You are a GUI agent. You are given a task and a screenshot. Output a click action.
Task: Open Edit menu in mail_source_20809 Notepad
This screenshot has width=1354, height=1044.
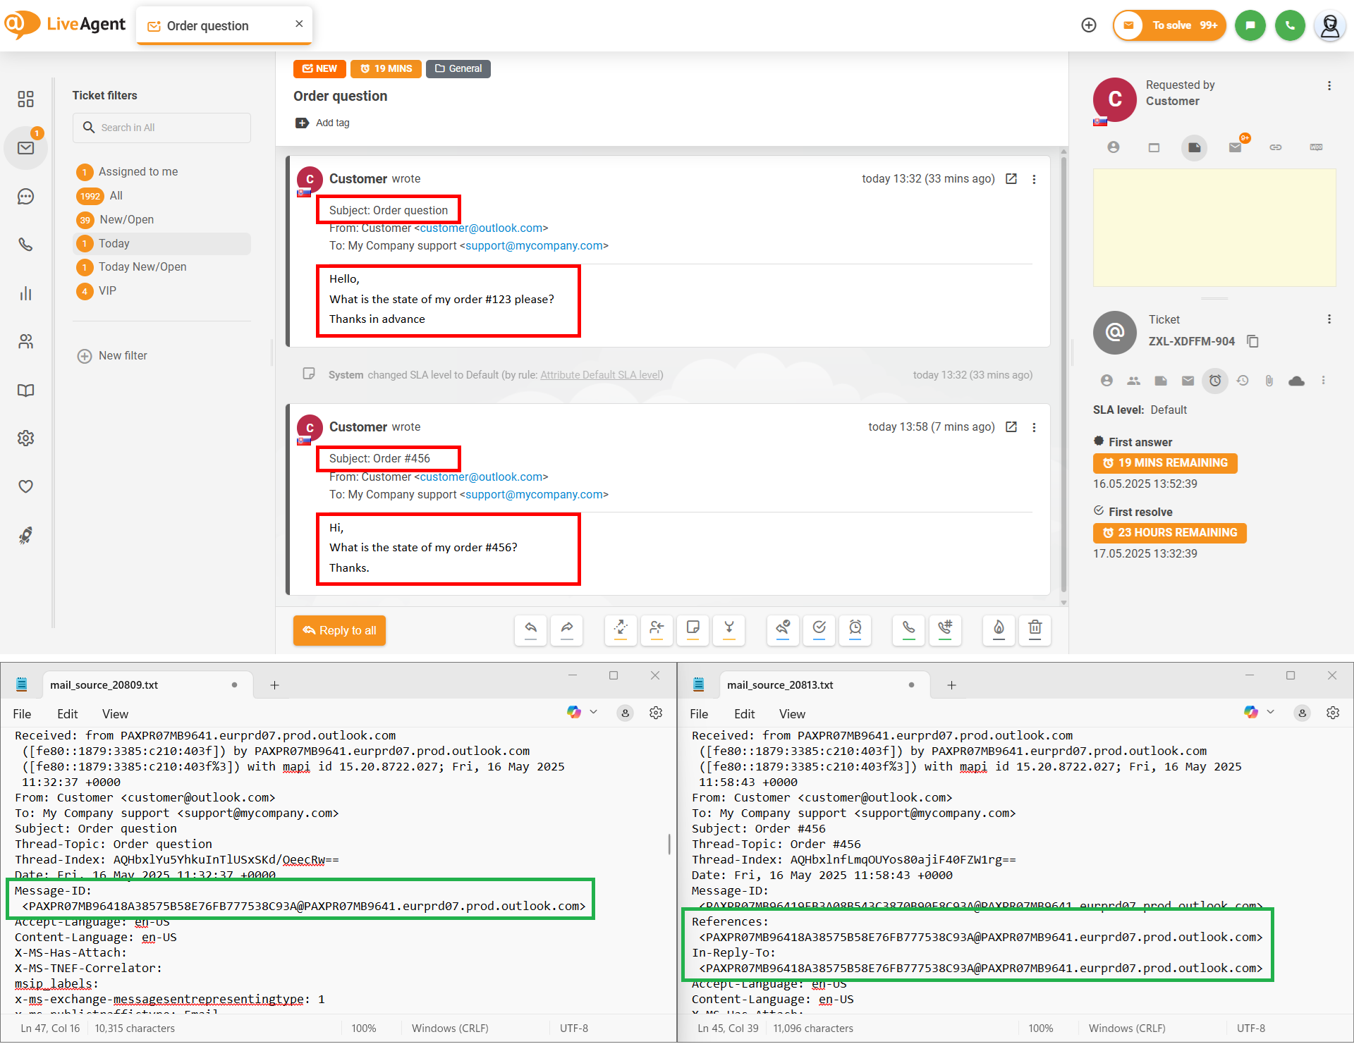tap(67, 714)
